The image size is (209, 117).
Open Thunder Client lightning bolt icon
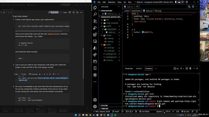coord(95,75)
